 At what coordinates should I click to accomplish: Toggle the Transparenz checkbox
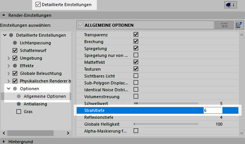[x=136, y=34]
